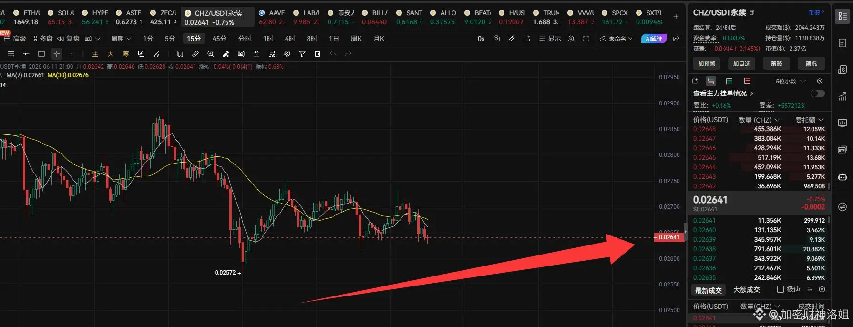Image resolution: width=853 pixels, height=327 pixels.
Task: Select the ruler measure tool
Action: coord(195,54)
